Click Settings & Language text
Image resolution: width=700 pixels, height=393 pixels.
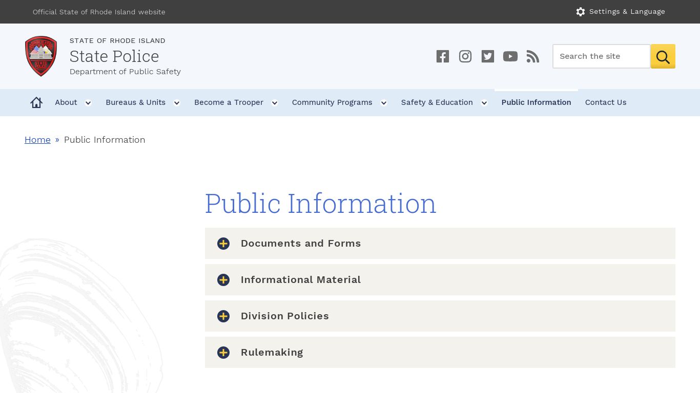pyautogui.click(x=627, y=12)
